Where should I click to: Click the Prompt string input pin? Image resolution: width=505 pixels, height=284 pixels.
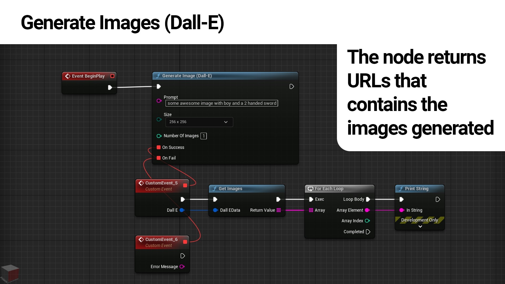click(x=159, y=101)
